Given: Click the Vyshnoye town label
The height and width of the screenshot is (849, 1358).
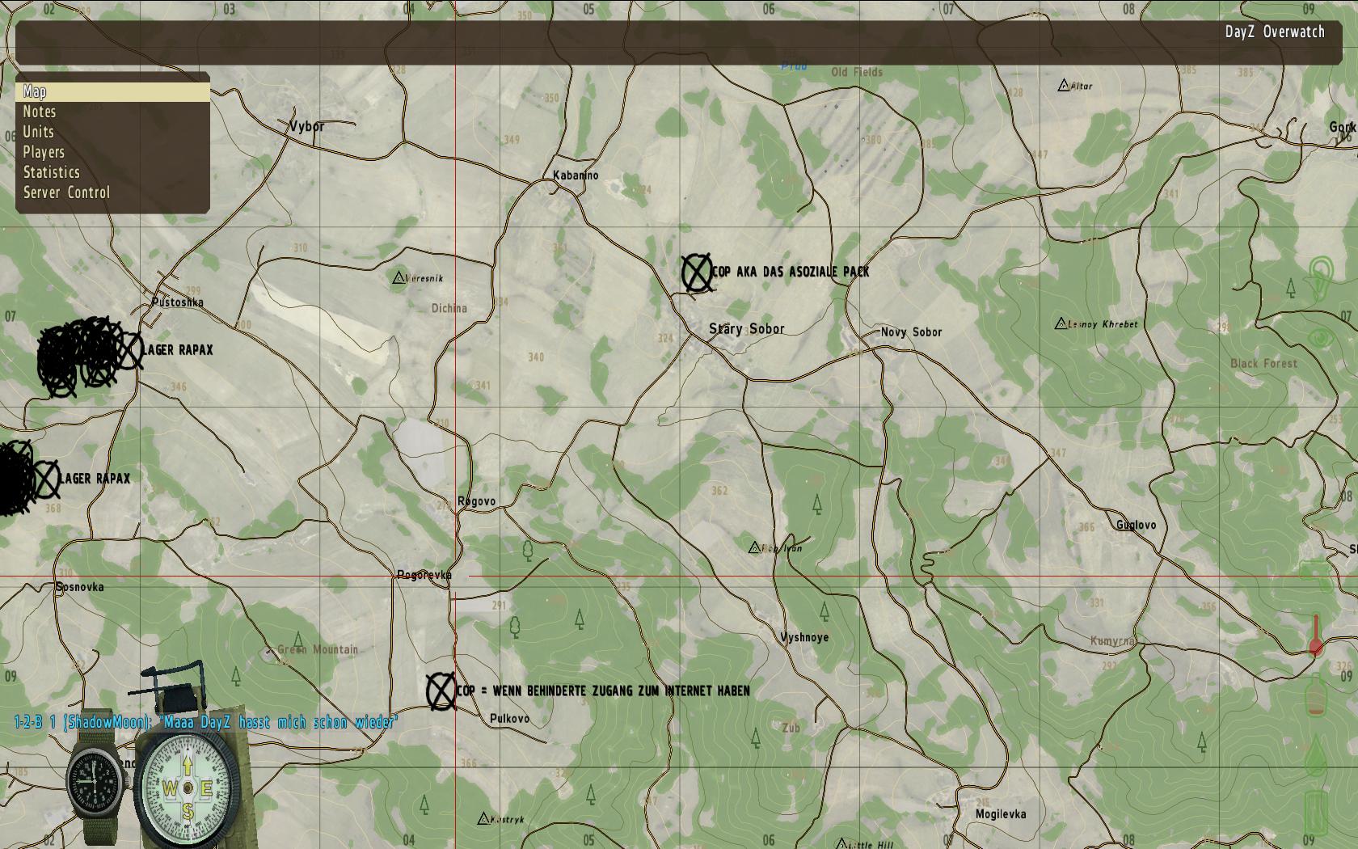Looking at the screenshot, I should coord(804,637).
